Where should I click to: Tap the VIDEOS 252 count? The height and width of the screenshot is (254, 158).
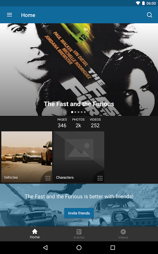click(x=95, y=123)
